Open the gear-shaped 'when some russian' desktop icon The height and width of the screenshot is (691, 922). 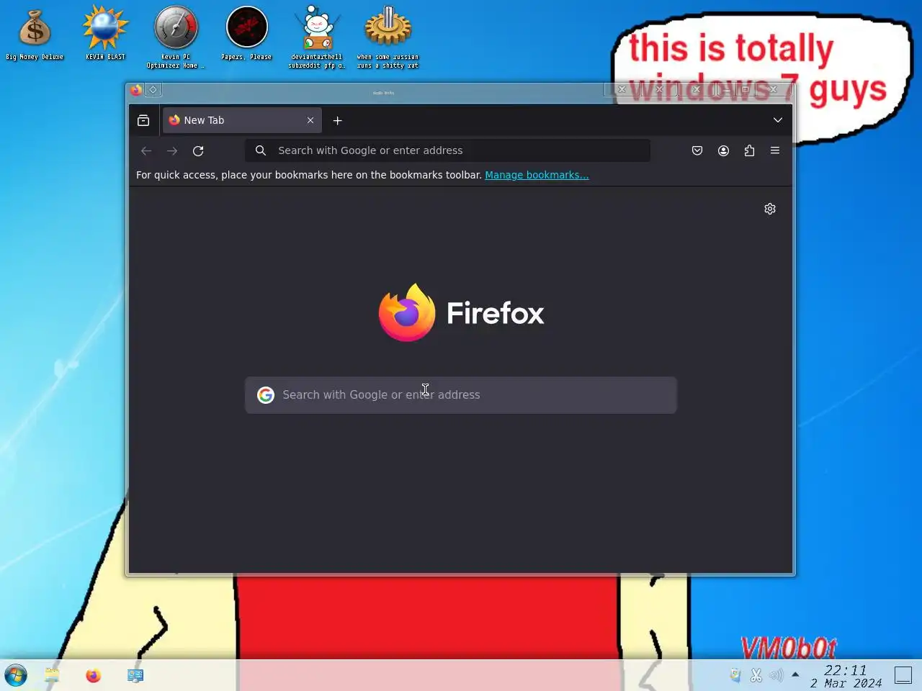click(x=388, y=37)
